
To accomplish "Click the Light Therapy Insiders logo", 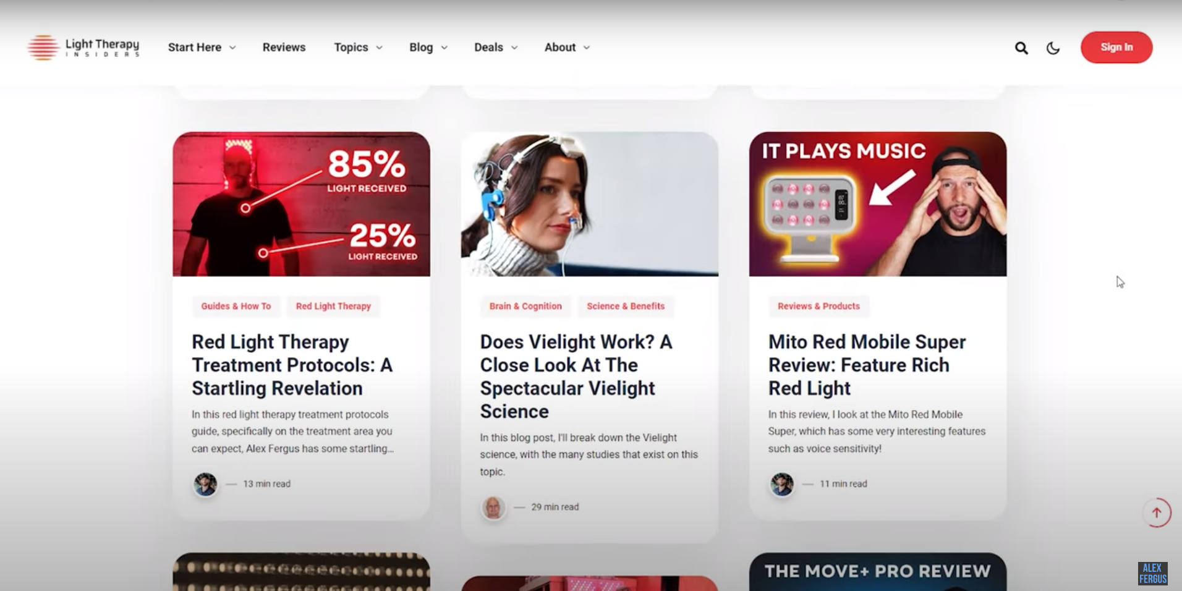I will click(x=84, y=48).
